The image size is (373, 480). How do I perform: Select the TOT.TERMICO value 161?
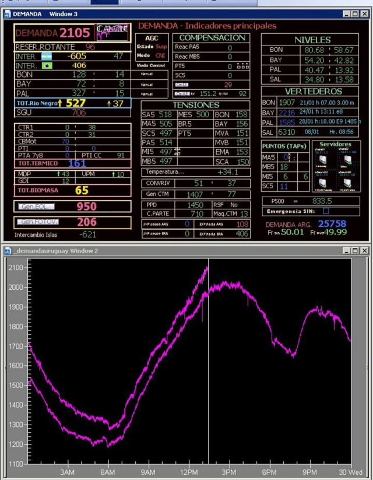(x=77, y=163)
